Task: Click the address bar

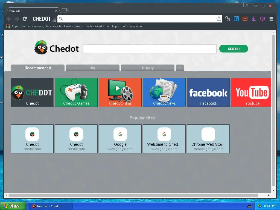Action: [x=139, y=19]
